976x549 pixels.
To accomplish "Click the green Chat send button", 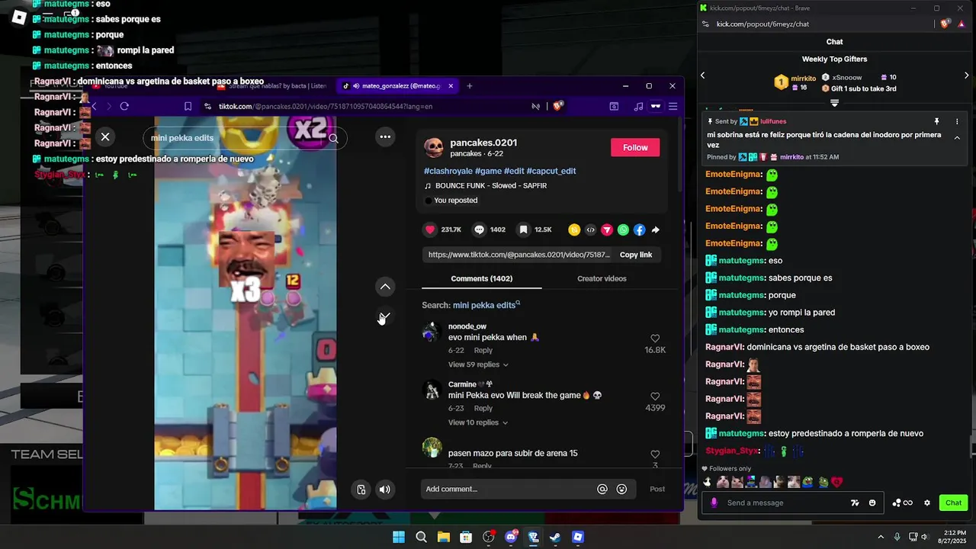I will (x=954, y=502).
